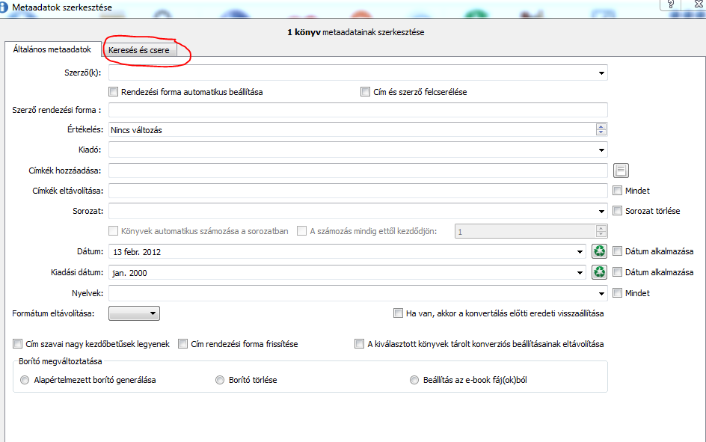This screenshot has width=706, height=442.
Task: Open the Dátum calendar dropdown
Action: pyautogui.click(x=580, y=251)
